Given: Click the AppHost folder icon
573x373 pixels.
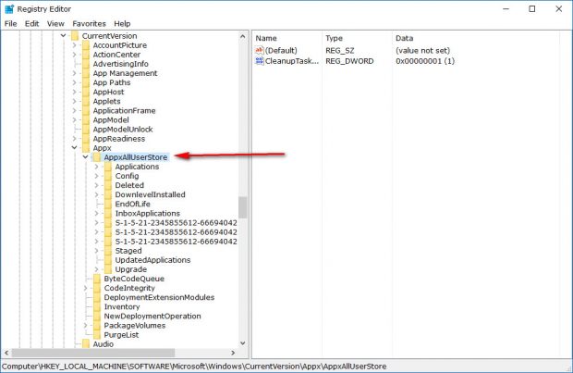Looking at the screenshot, I should click(x=86, y=92).
